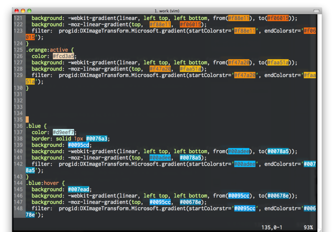Screen dimensions: 334x232
Task: Click 'color:' property on line 126
Action: click(40, 56)
